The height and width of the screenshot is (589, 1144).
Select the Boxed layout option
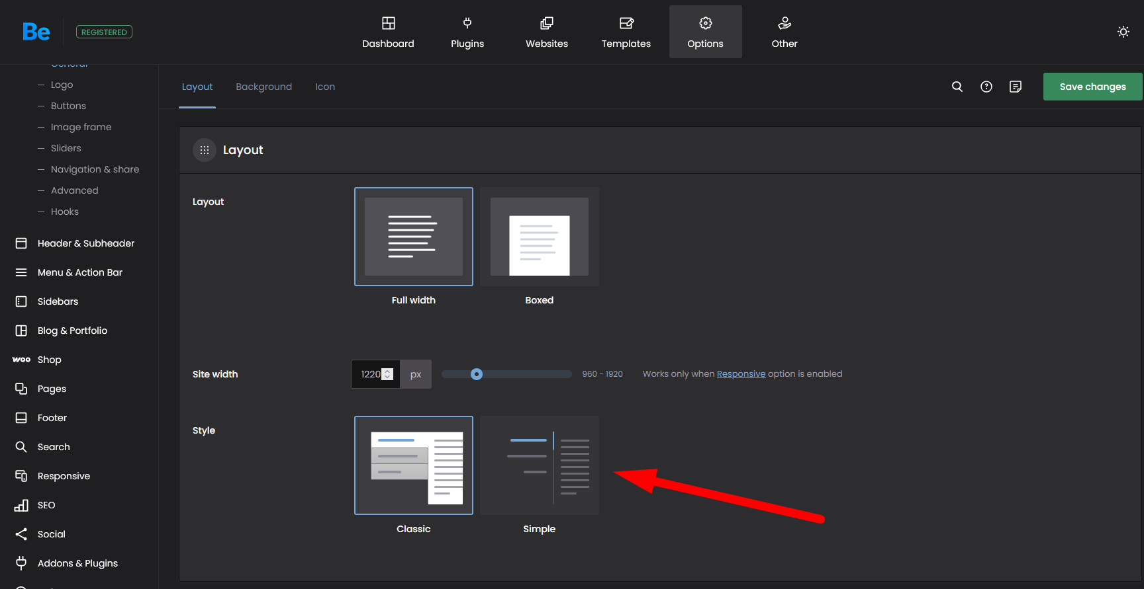539,237
